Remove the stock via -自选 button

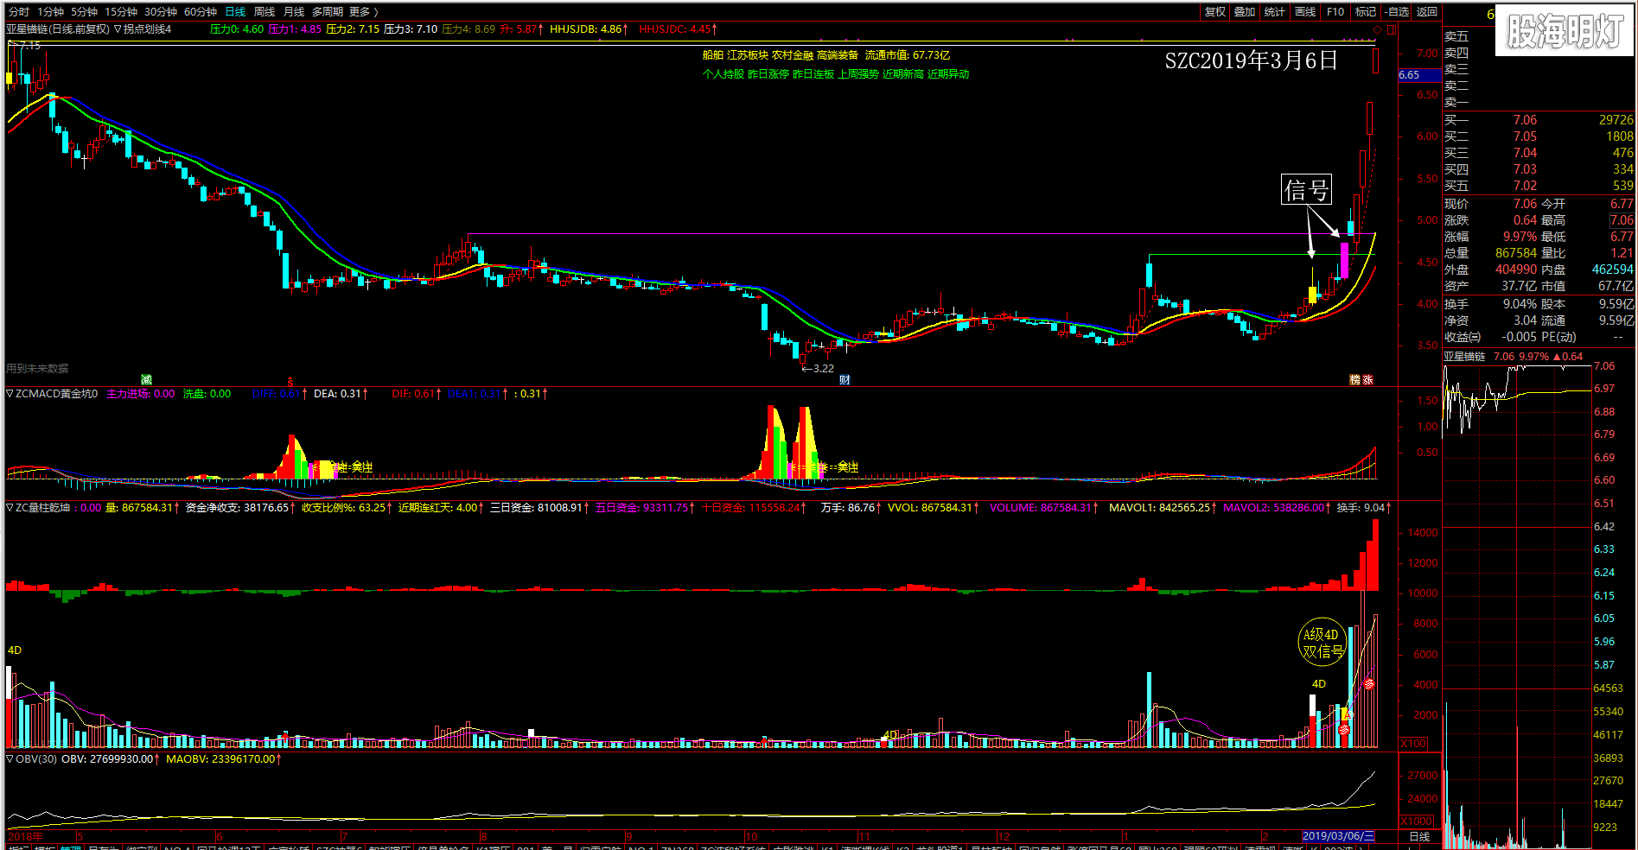click(1397, 11)
